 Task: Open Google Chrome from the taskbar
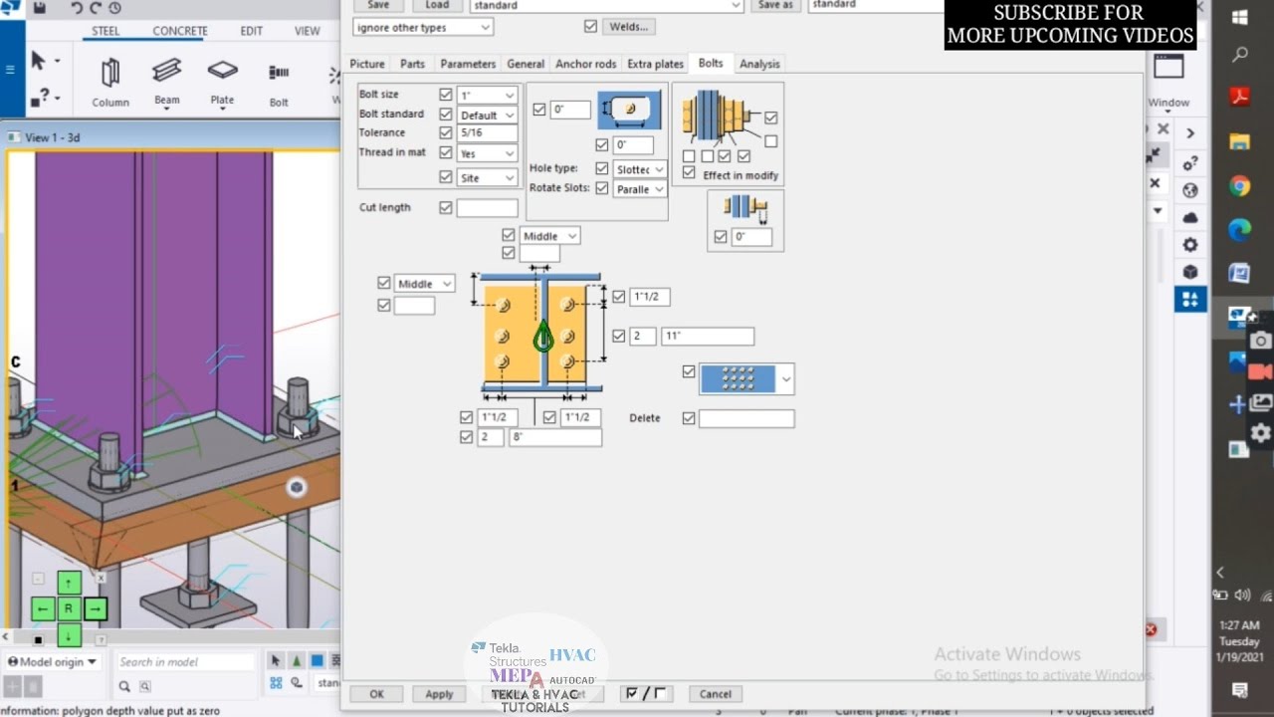(1239, 186)
